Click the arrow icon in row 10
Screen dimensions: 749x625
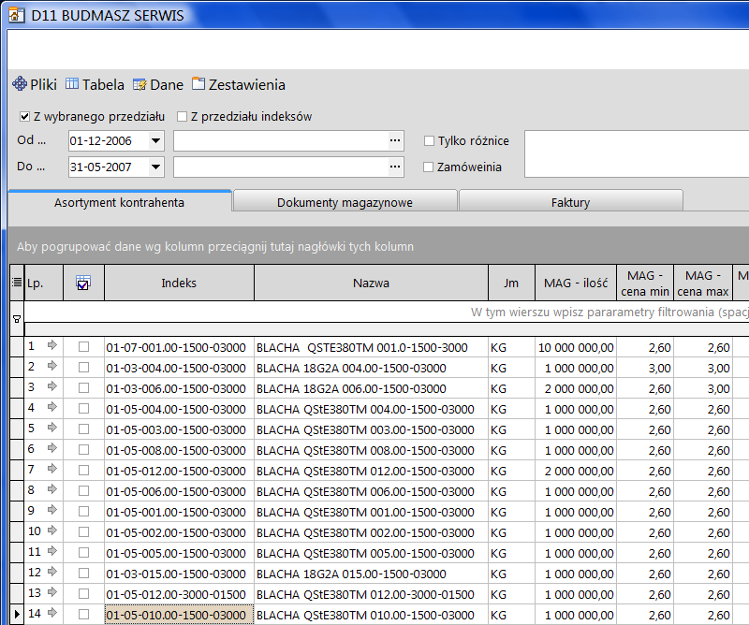click(52, 530)
